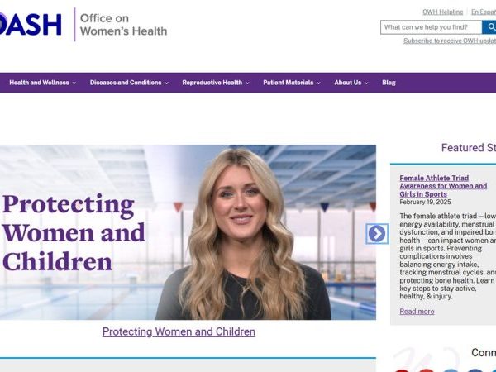This screenshot has width=496, height=372.
Task: Click Subscribe to receive OWH updates
Action: (x=449, y=41)
